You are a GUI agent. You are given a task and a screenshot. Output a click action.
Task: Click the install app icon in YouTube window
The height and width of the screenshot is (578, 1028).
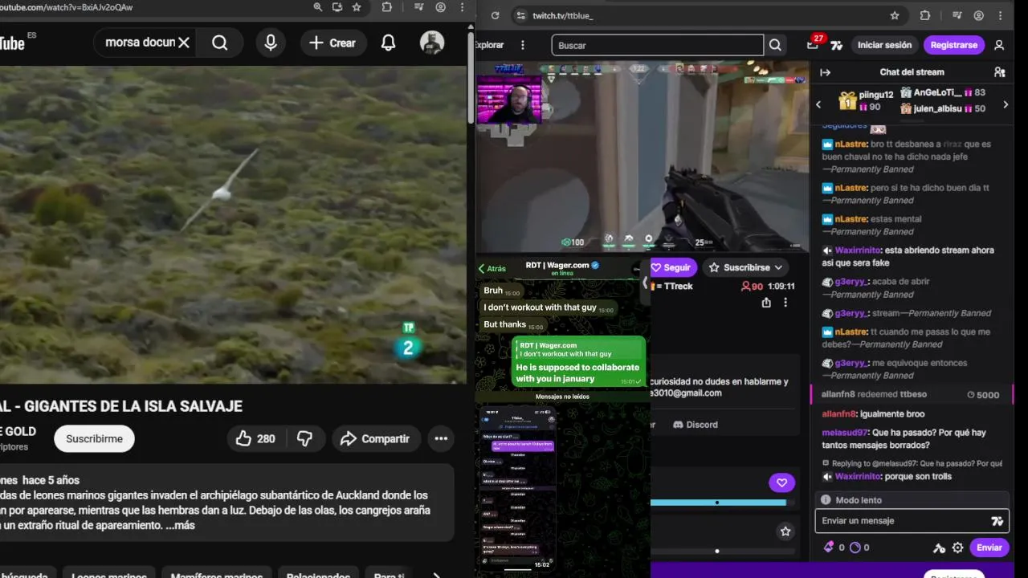tap(337, 7)
